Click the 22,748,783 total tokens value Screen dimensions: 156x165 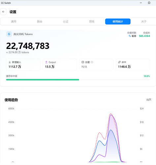tap(28, 46)
